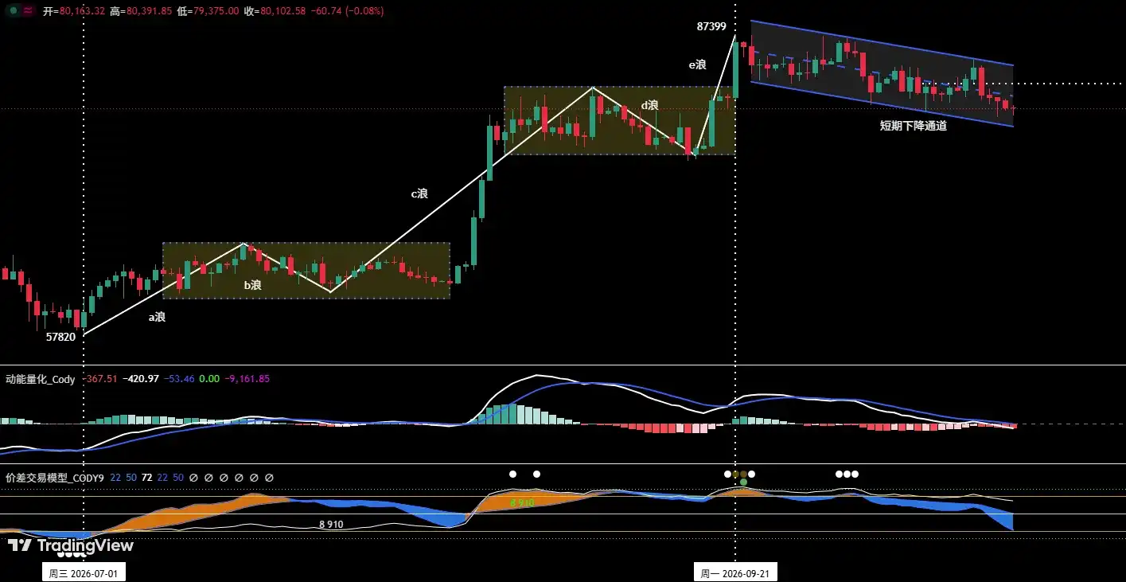
Task: Click the green market status dot
Action: 14,10
